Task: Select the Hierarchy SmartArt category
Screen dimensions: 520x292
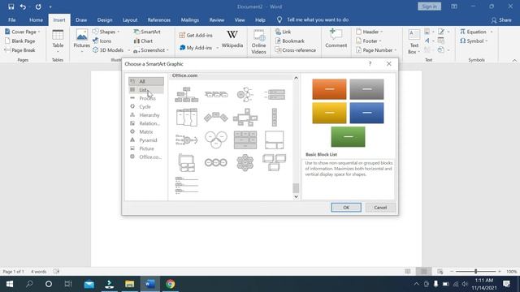Action: click(146, 115)
